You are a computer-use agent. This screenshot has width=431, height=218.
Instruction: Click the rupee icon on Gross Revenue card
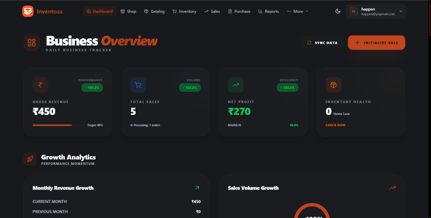[x=40, y=85]
